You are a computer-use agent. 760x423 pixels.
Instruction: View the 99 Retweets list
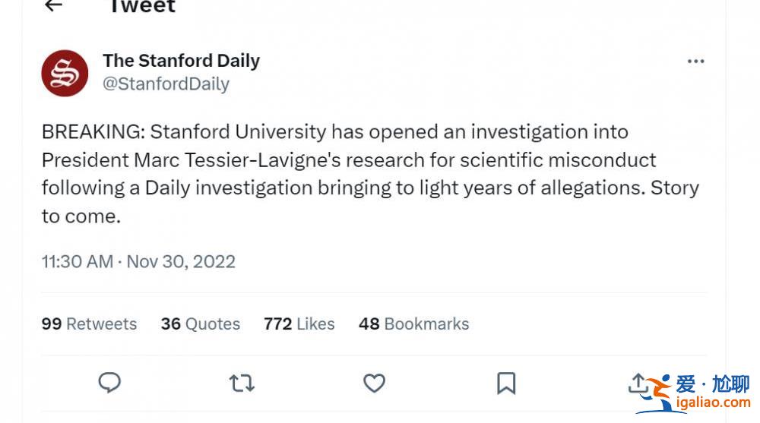[89, 324]
